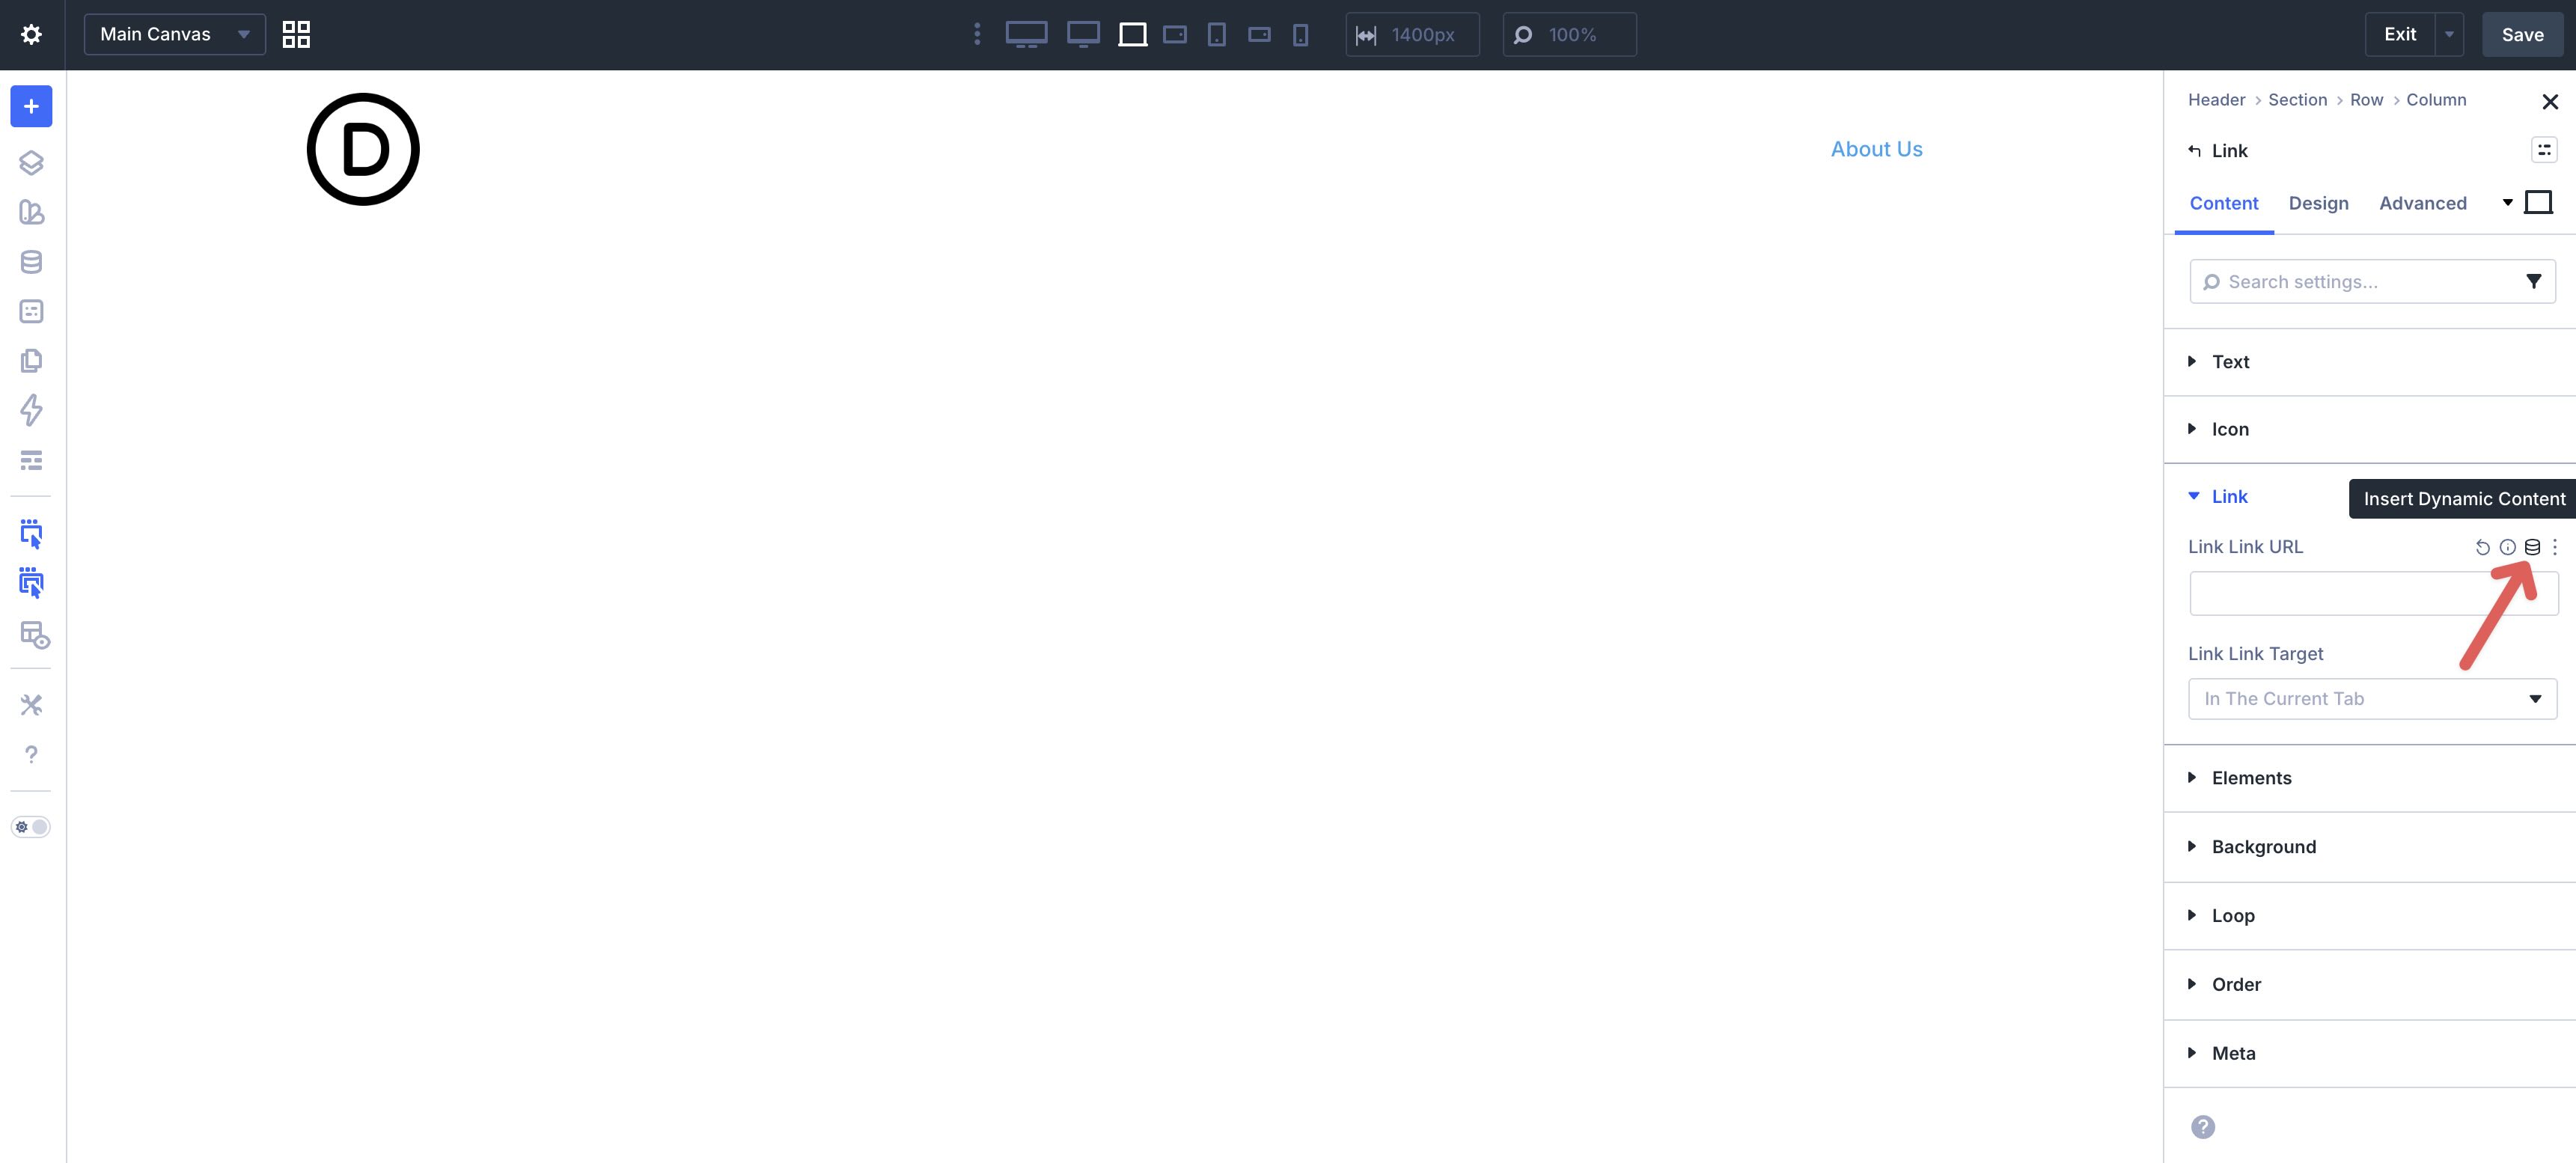Reset the Link URL value
Screen dimensions: 2576x1163
(2483, 547)
